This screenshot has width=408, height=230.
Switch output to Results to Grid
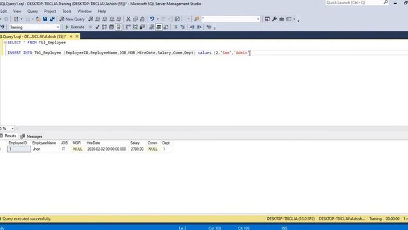tap(159, 27)
